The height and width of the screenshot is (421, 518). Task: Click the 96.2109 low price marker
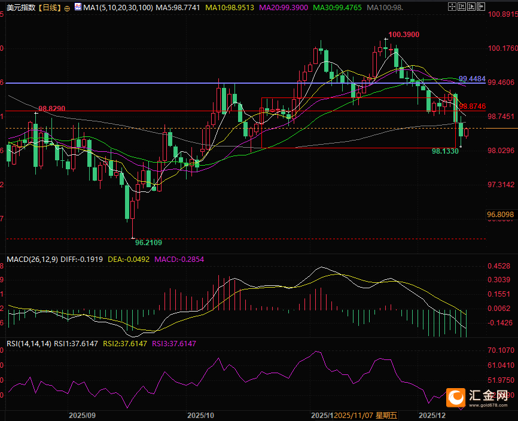tap(148, 243)
